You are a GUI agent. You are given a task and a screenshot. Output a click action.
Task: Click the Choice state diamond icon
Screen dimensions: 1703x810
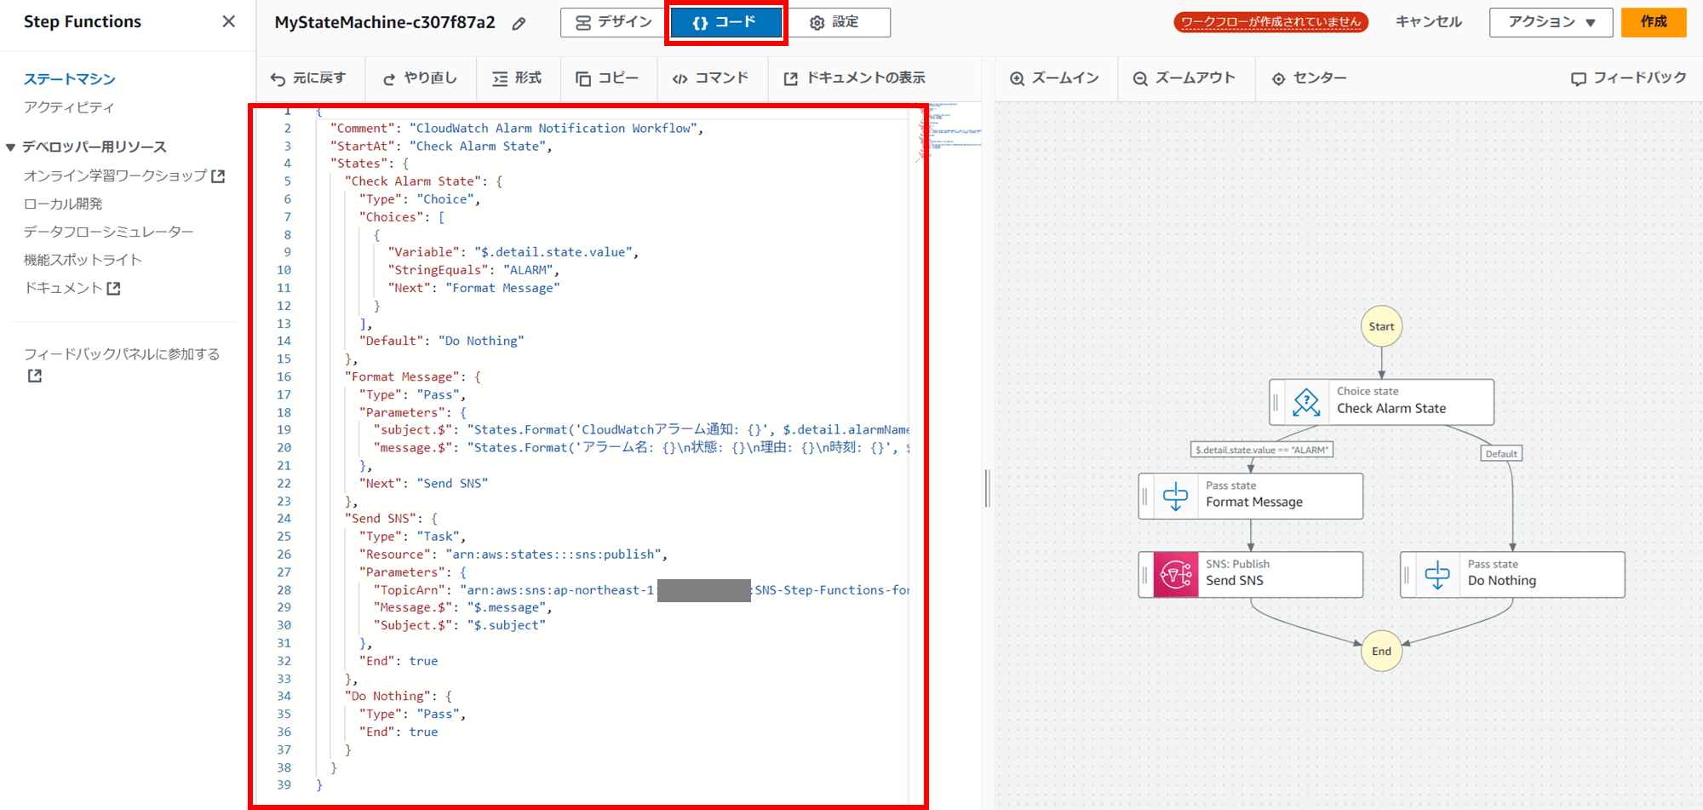click(x=1306, y=402)
